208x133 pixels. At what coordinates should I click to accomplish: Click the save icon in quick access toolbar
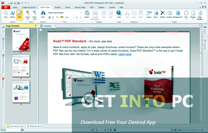pyautogui.click(x=15, y=3)
